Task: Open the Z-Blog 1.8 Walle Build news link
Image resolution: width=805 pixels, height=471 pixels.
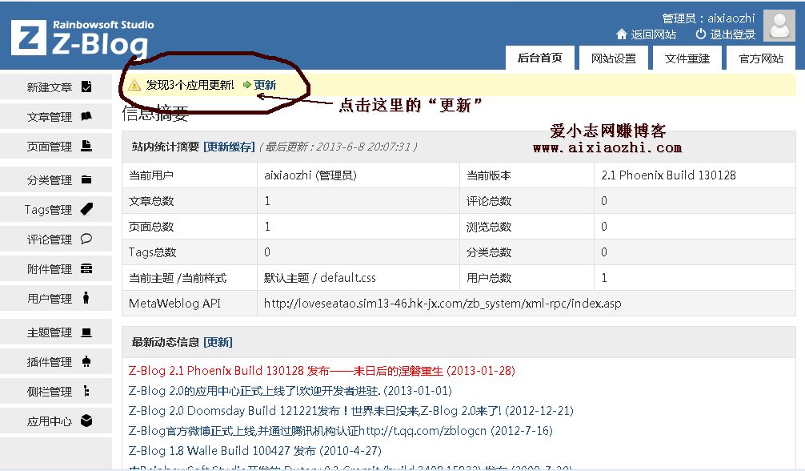Action: pos(255,451)
